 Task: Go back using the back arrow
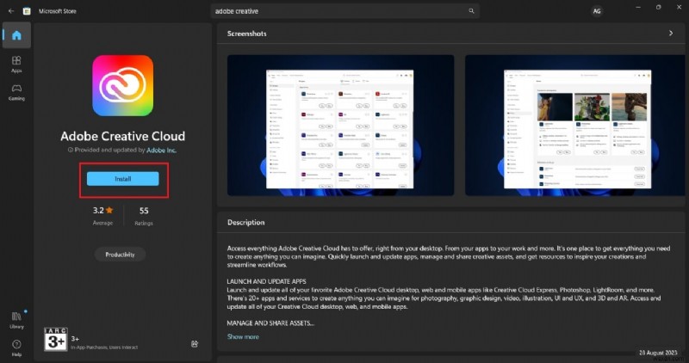pyautogui.click(x=11, y=11)
